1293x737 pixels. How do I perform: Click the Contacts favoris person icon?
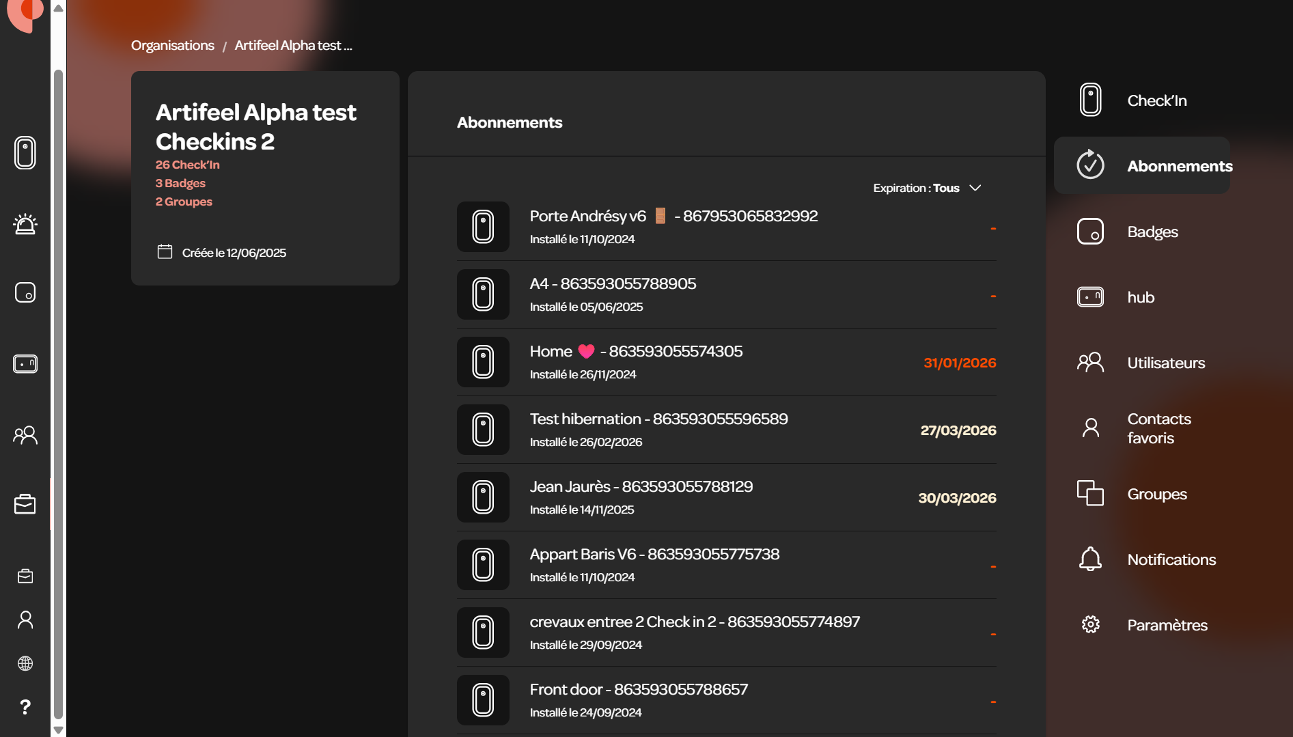coord(1091,428)
